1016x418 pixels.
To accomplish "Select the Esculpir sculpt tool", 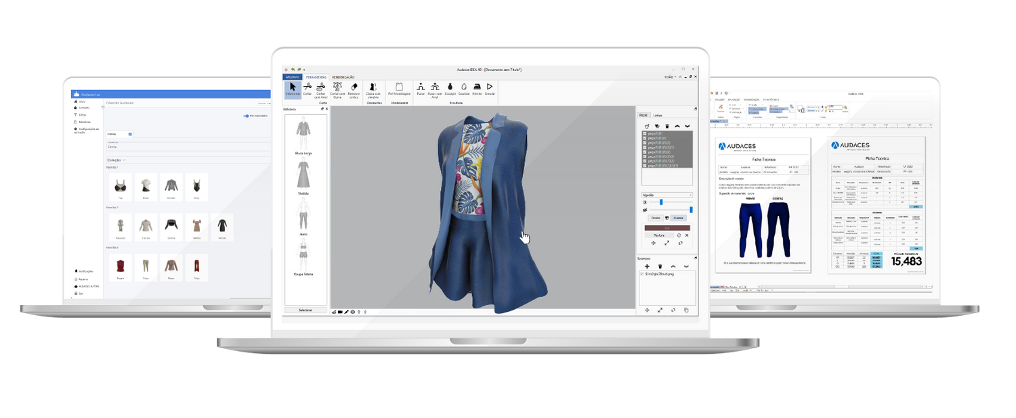I will tap(450, 89).
